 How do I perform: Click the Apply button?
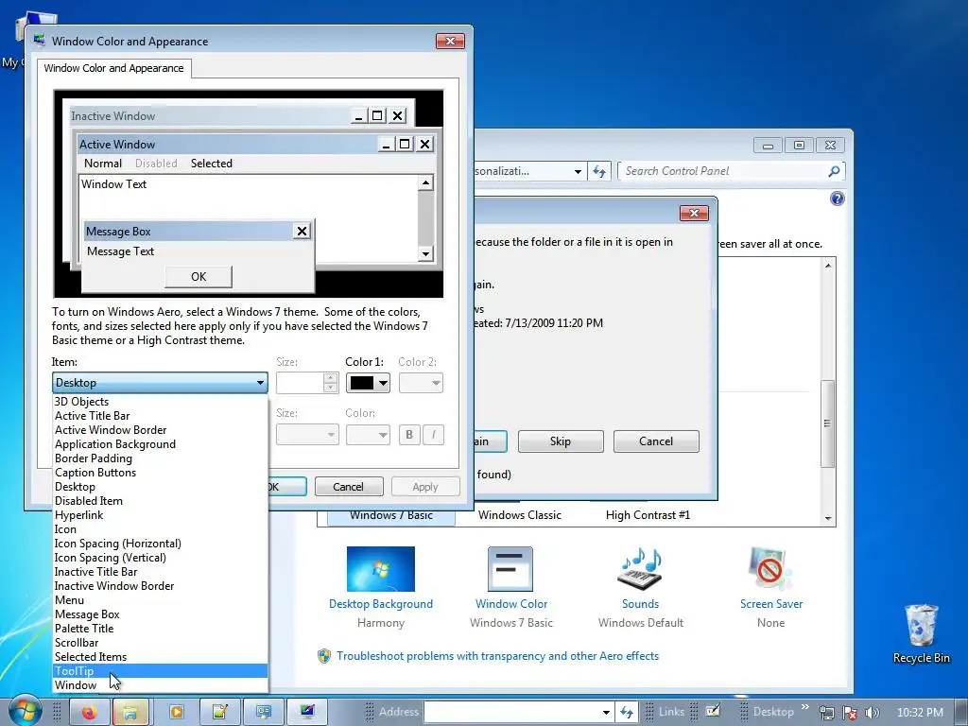(x=425, y=487)
